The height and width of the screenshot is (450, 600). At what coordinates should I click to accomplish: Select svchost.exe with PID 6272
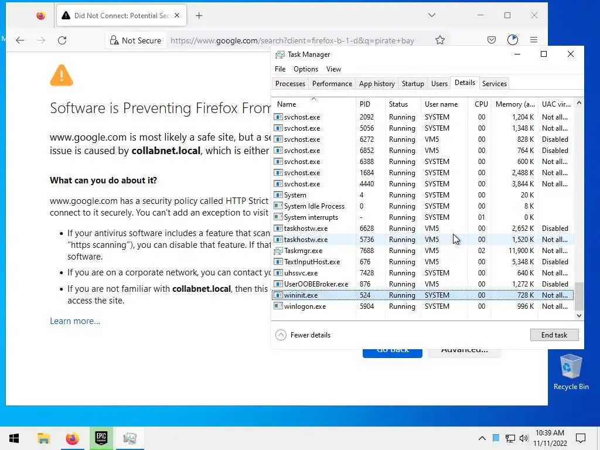[423, 139]
